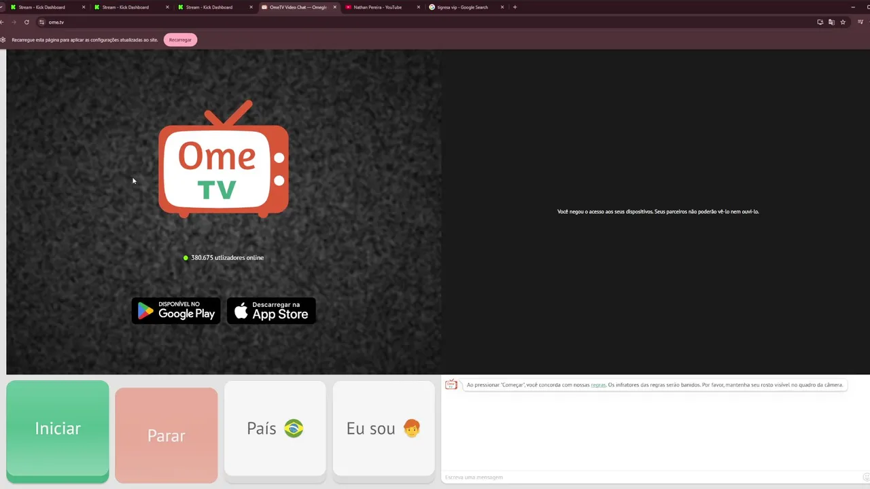Click the Brazil flag on País button

click(x=294, y=429)
